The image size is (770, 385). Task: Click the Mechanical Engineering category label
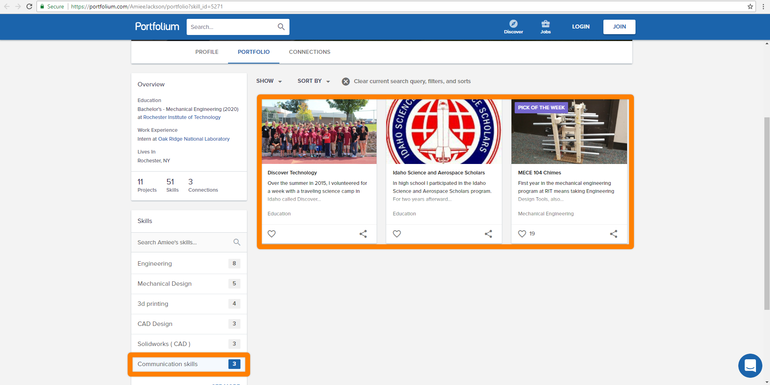(546, 214)
